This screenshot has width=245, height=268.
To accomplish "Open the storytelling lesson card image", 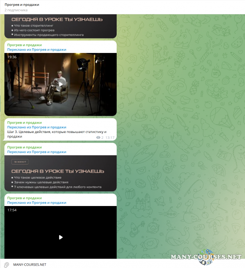I will click(60, 27).
